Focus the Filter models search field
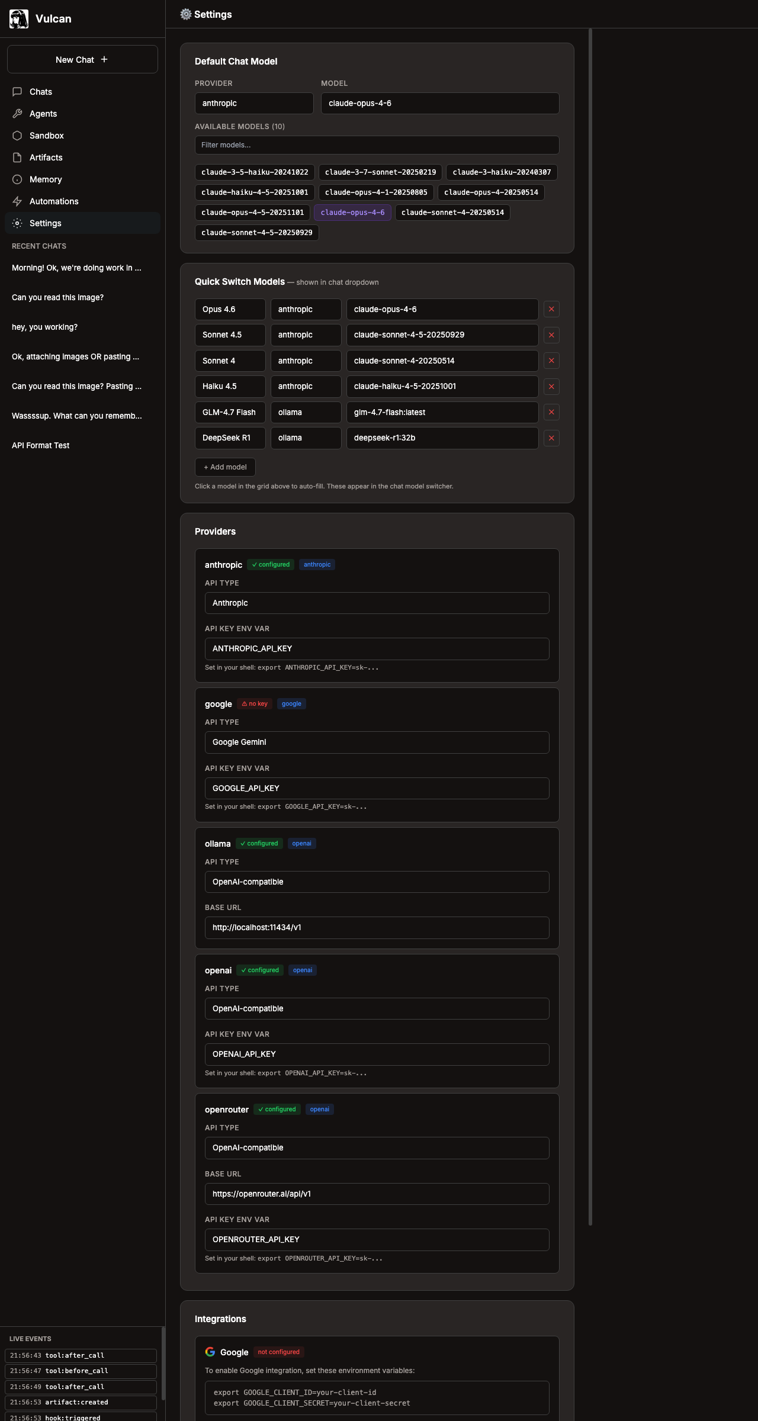The height and width of the screenshot is (1421, 758). pos(377,145)
